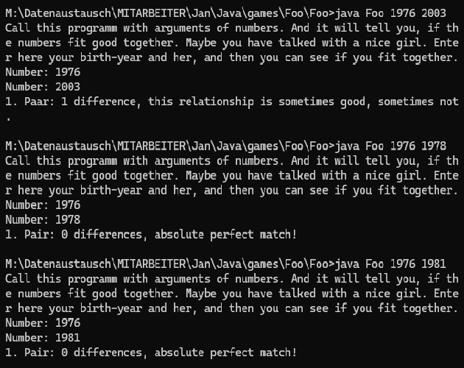Click the first 'Number: 1976' output line
This screenshot has width=464, height=368.
[43, 72]
